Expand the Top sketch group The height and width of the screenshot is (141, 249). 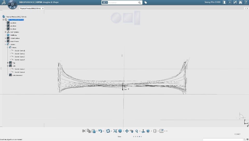8,63
